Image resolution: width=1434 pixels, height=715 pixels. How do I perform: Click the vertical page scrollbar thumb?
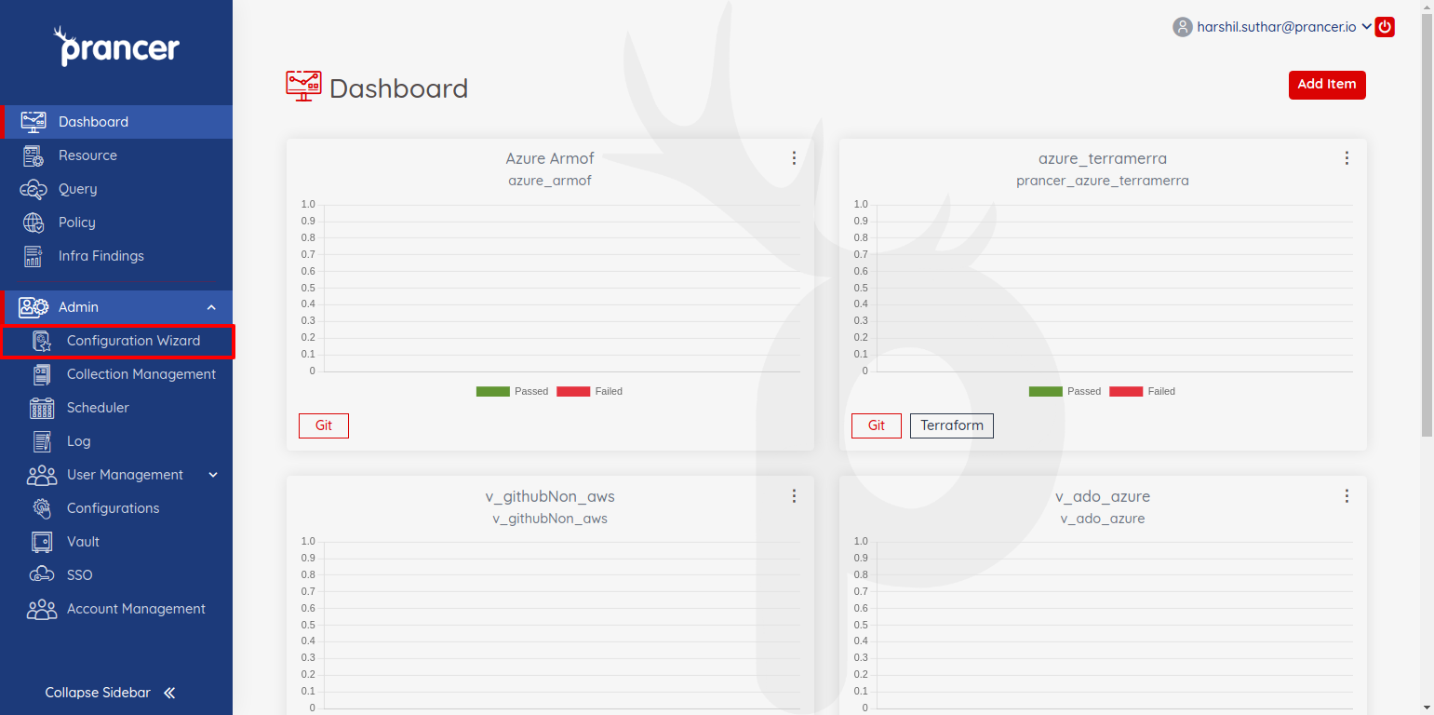tap(1427, 223)
